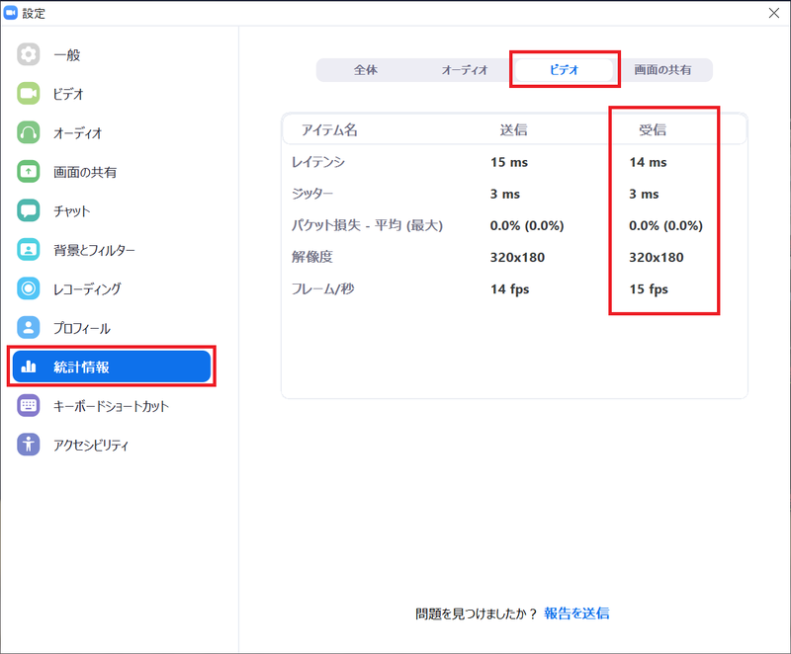Click the 報告を送信 link
The width and height of the screenshot is (791, 654).
(576, 613)
